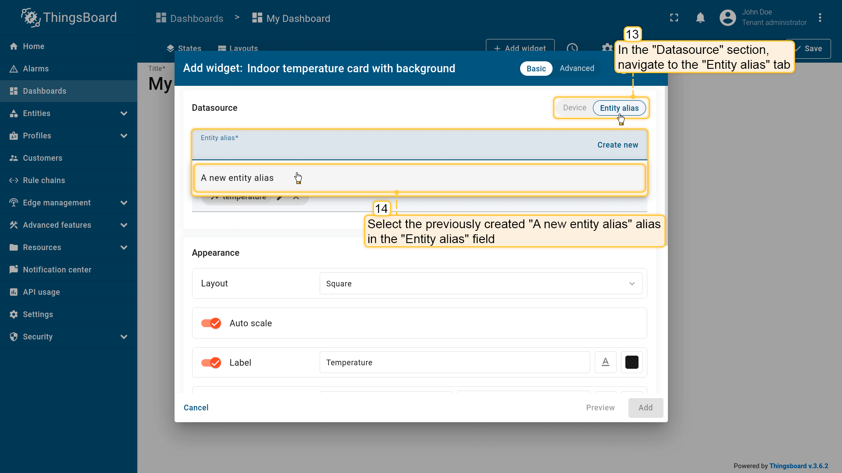Image resolution: width=842 pixels, height=473 pixels.
Task: Disable the Auto scale toggle
Action: (211, 323)
